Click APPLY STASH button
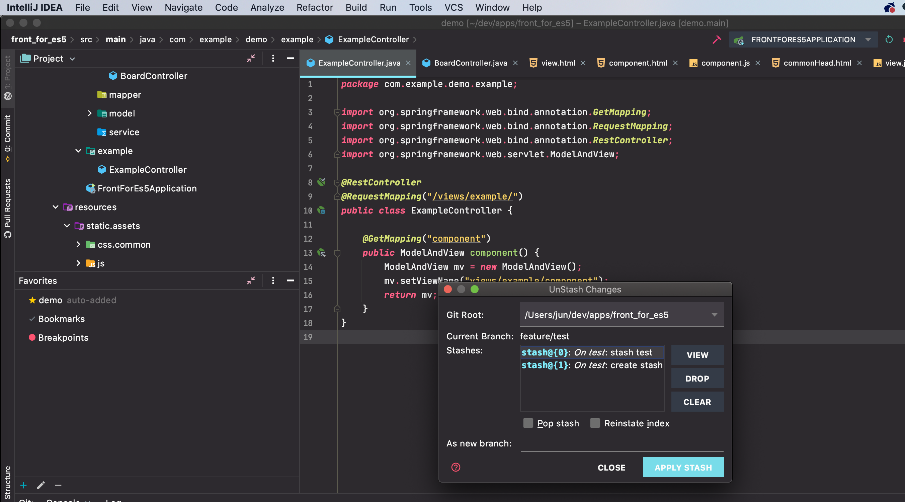The height and width of the screenshot is (502, 905). (x=683, y=467)
